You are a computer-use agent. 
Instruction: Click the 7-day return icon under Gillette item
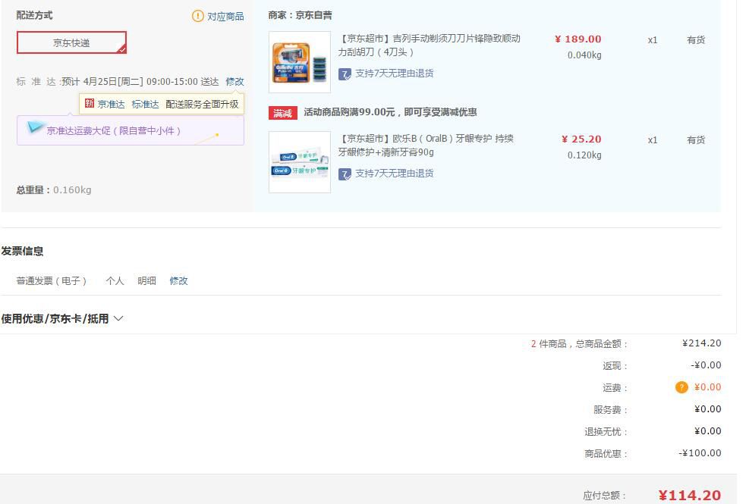(x=345, y=74)
